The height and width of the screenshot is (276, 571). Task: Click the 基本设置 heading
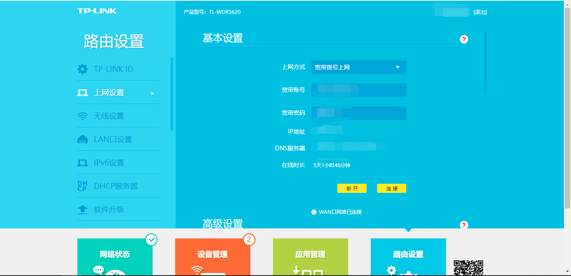[x=223, y=38]
